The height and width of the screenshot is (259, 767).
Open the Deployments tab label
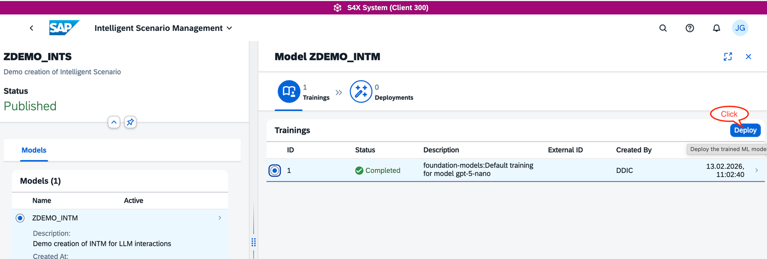click(x=394, y=98)
